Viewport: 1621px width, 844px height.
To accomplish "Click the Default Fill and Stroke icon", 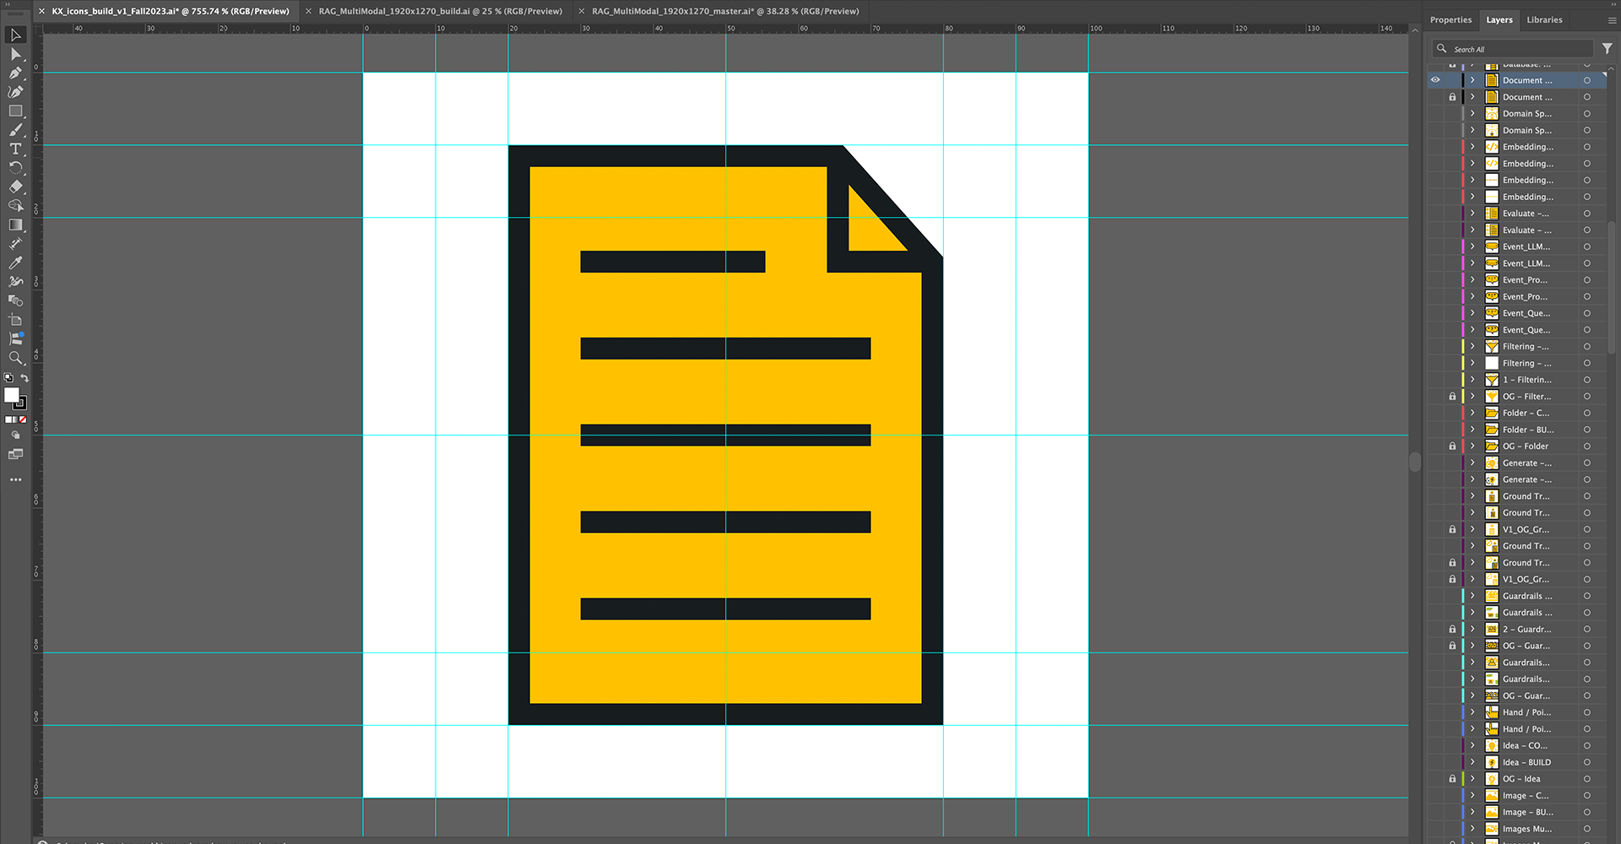I will pyautogui.click(x=8, y=378).
